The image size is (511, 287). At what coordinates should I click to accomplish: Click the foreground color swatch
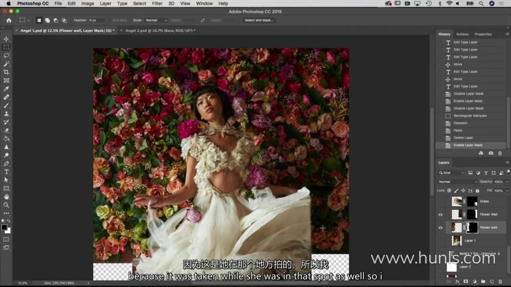click(4, 227)
